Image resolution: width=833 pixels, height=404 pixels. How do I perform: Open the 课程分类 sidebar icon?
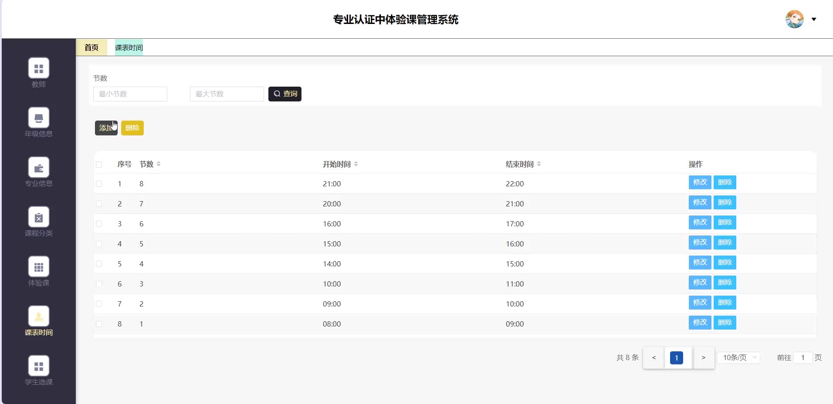(x=39, y=217)
